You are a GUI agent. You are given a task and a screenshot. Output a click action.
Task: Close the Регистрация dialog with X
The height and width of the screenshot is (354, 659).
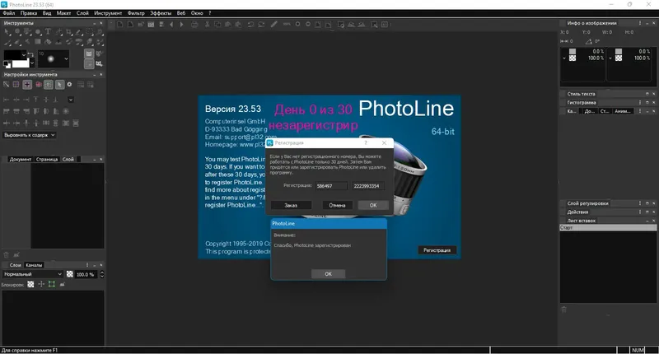click(x=384, y=142)
